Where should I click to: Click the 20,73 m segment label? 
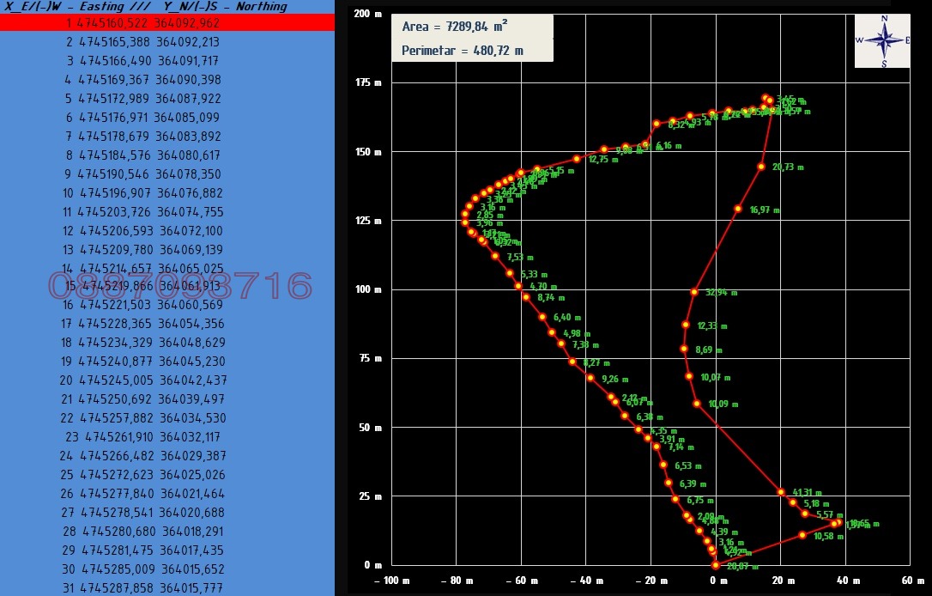[788, 167]
